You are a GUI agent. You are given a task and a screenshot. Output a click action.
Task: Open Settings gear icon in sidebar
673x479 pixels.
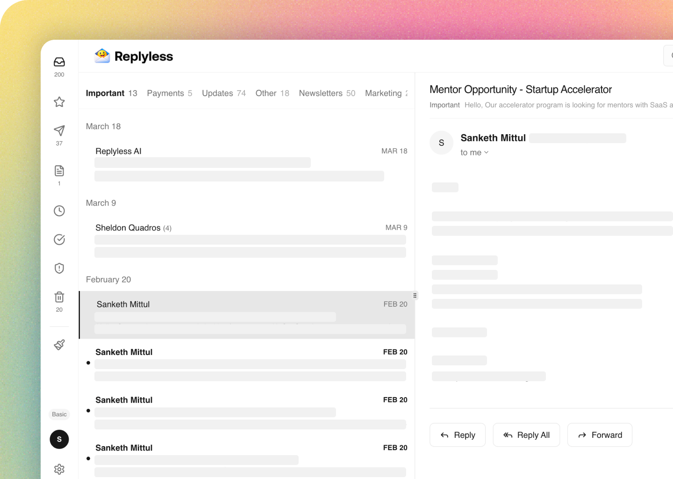pos(59,469)
